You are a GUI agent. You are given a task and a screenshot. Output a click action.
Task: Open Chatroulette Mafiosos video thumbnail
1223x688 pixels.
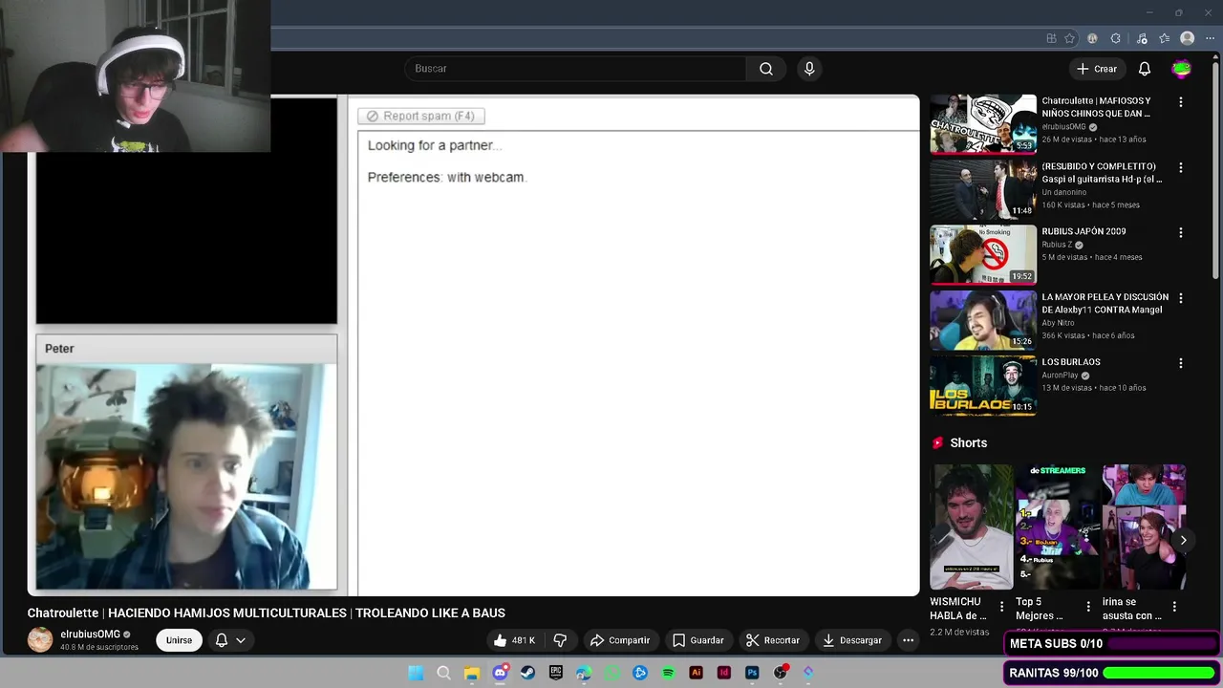983,123
